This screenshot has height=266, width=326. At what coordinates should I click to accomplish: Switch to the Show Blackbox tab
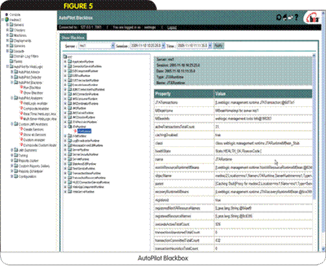point(73,38)
